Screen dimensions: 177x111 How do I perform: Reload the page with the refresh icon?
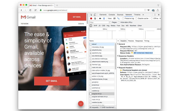tap(30, 10)
